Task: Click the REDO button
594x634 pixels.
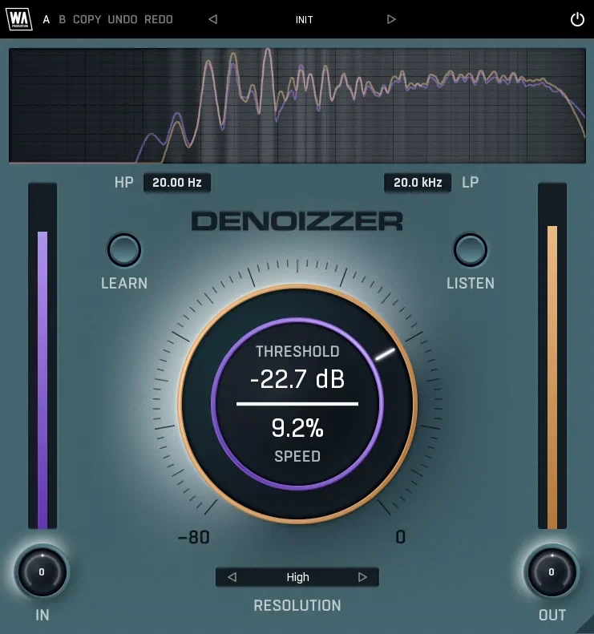Action: coord(159,19)
